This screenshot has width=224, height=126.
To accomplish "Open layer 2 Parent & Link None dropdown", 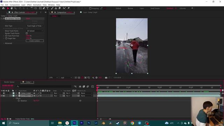I will 86,96.
